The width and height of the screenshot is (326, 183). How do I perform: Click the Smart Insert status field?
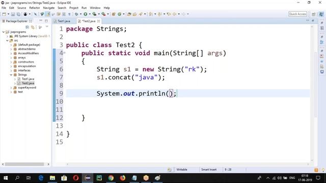point(209,170)
